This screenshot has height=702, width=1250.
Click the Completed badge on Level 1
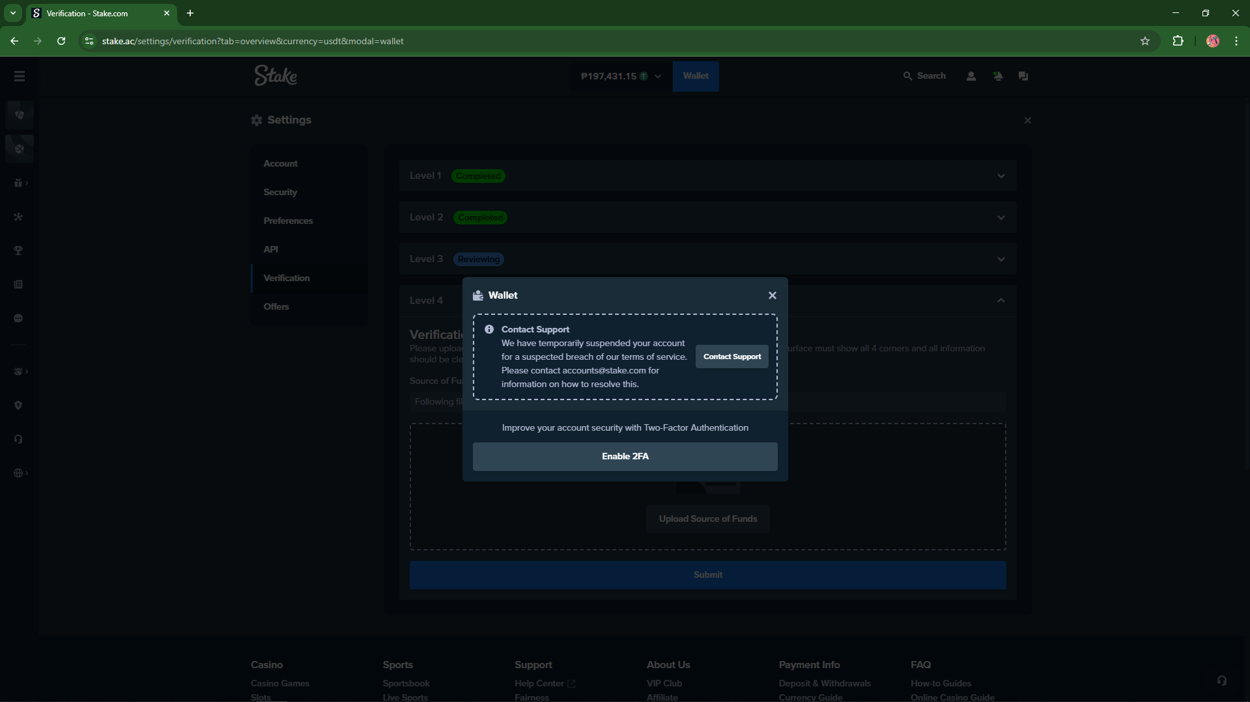pyautogui.click(x=478, y=176)
